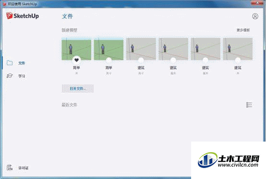Favorite the 建筑 英寸 template heart
This screenshot has height=179, width=266.
coord(141,60)
